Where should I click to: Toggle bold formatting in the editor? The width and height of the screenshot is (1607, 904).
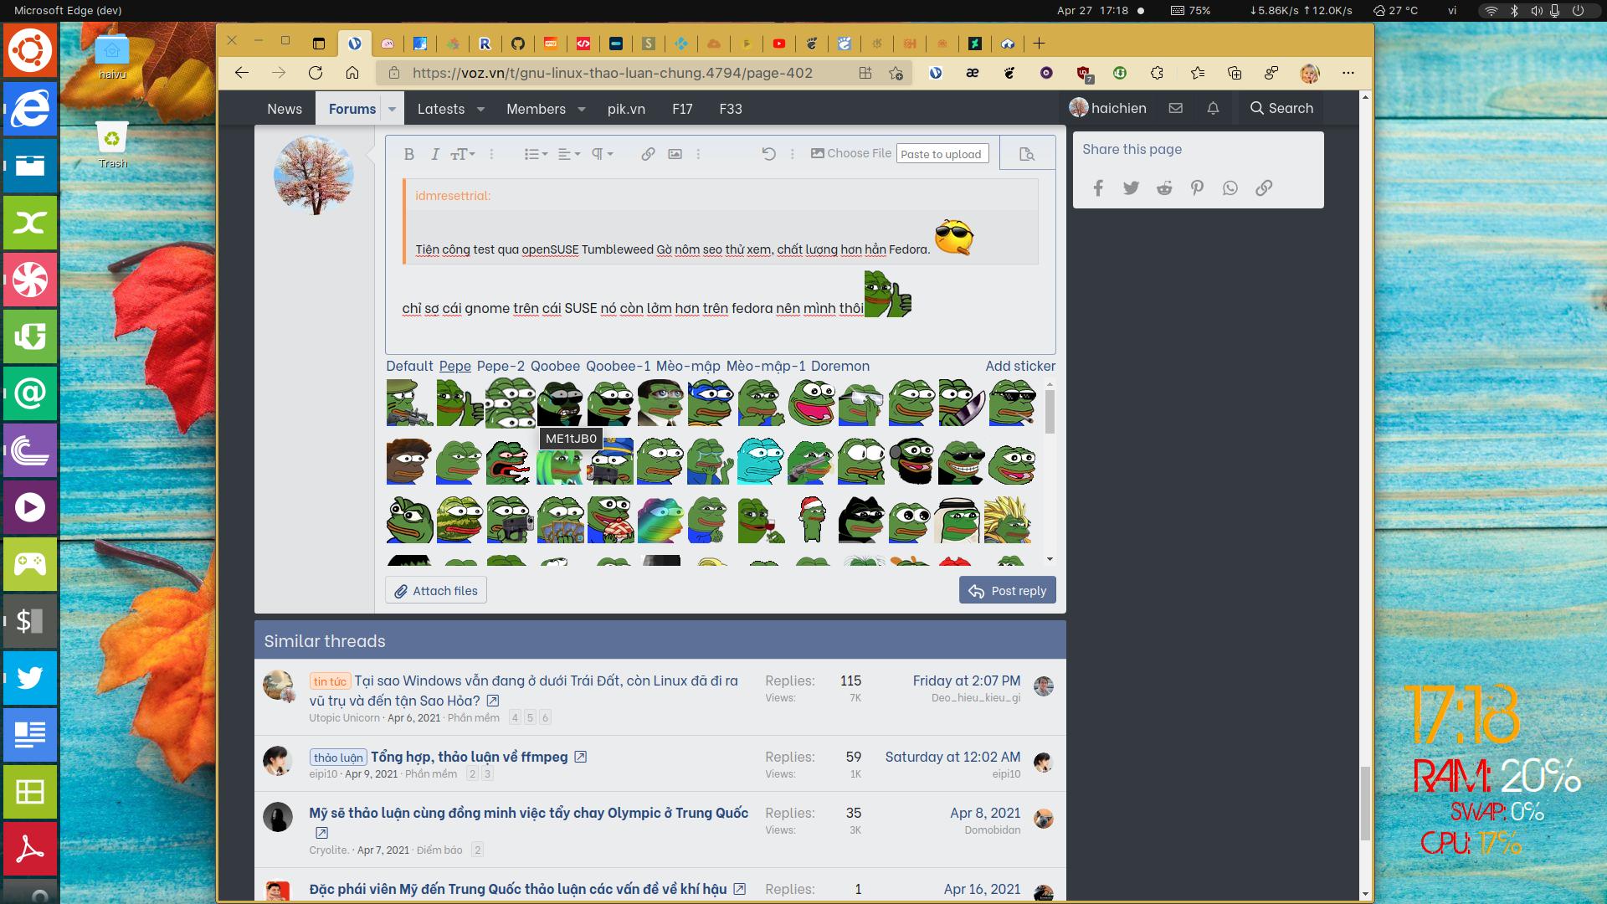[x=409, y=154]
